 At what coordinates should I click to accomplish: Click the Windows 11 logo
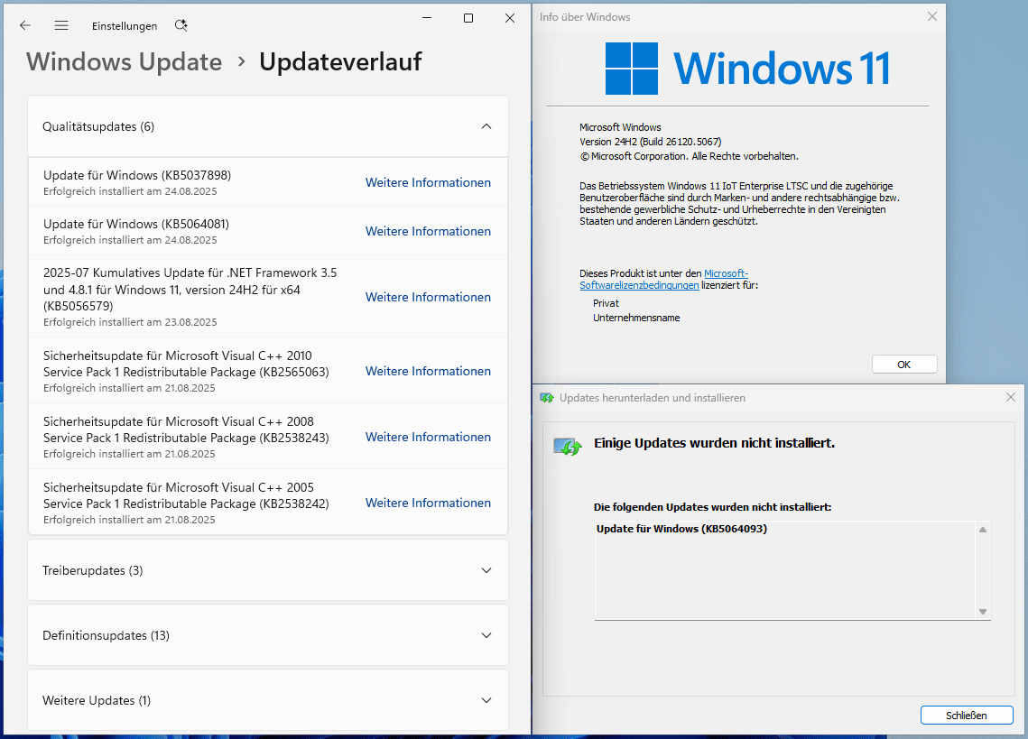[631, 69]
